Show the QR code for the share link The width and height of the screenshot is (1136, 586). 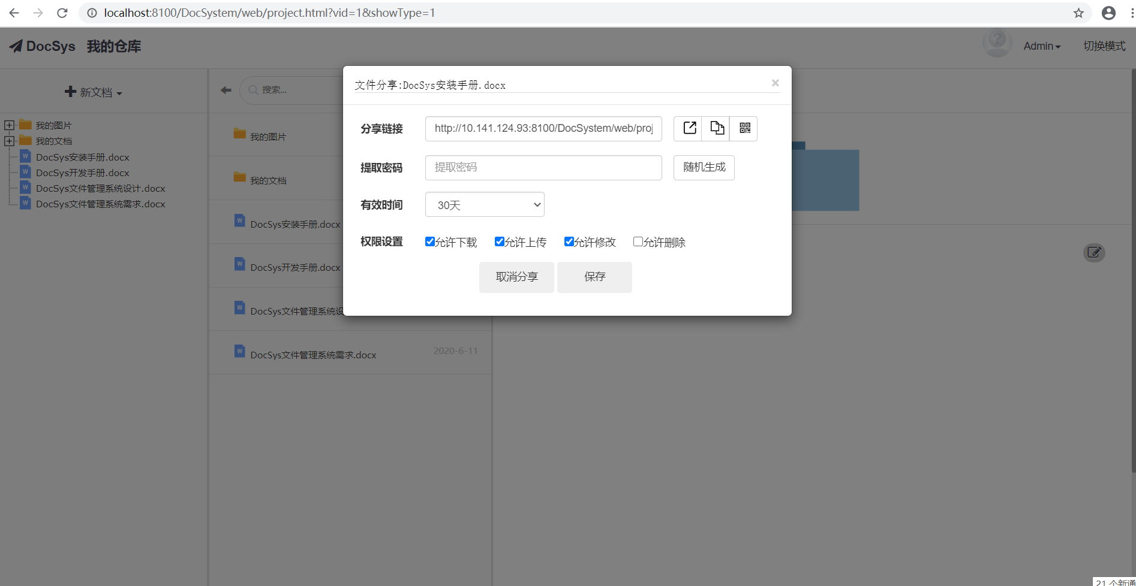coord(744,128)
